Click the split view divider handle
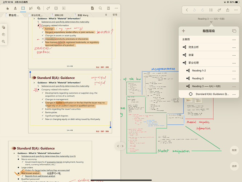 point(120,146)
